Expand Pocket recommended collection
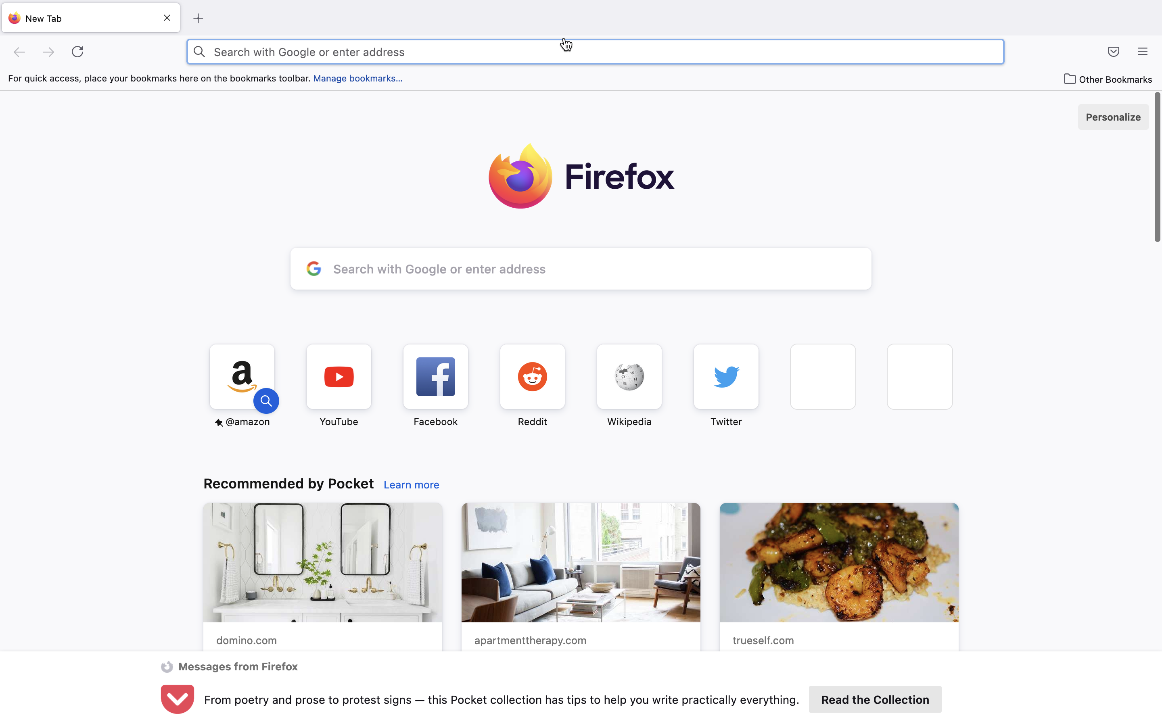The image size is (1162, 726). 874,699
